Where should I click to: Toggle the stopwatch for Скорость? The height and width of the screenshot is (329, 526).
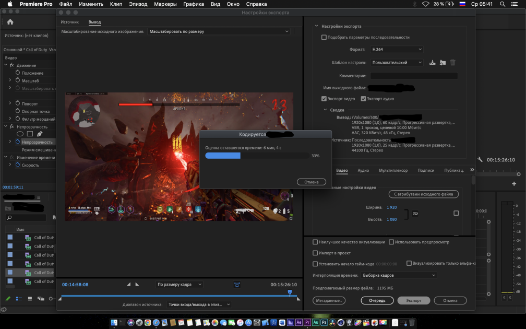click(x=18, y=164)
